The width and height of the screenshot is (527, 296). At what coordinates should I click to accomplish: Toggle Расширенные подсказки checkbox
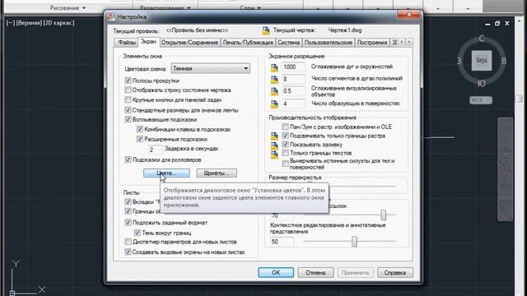(140, 139)
